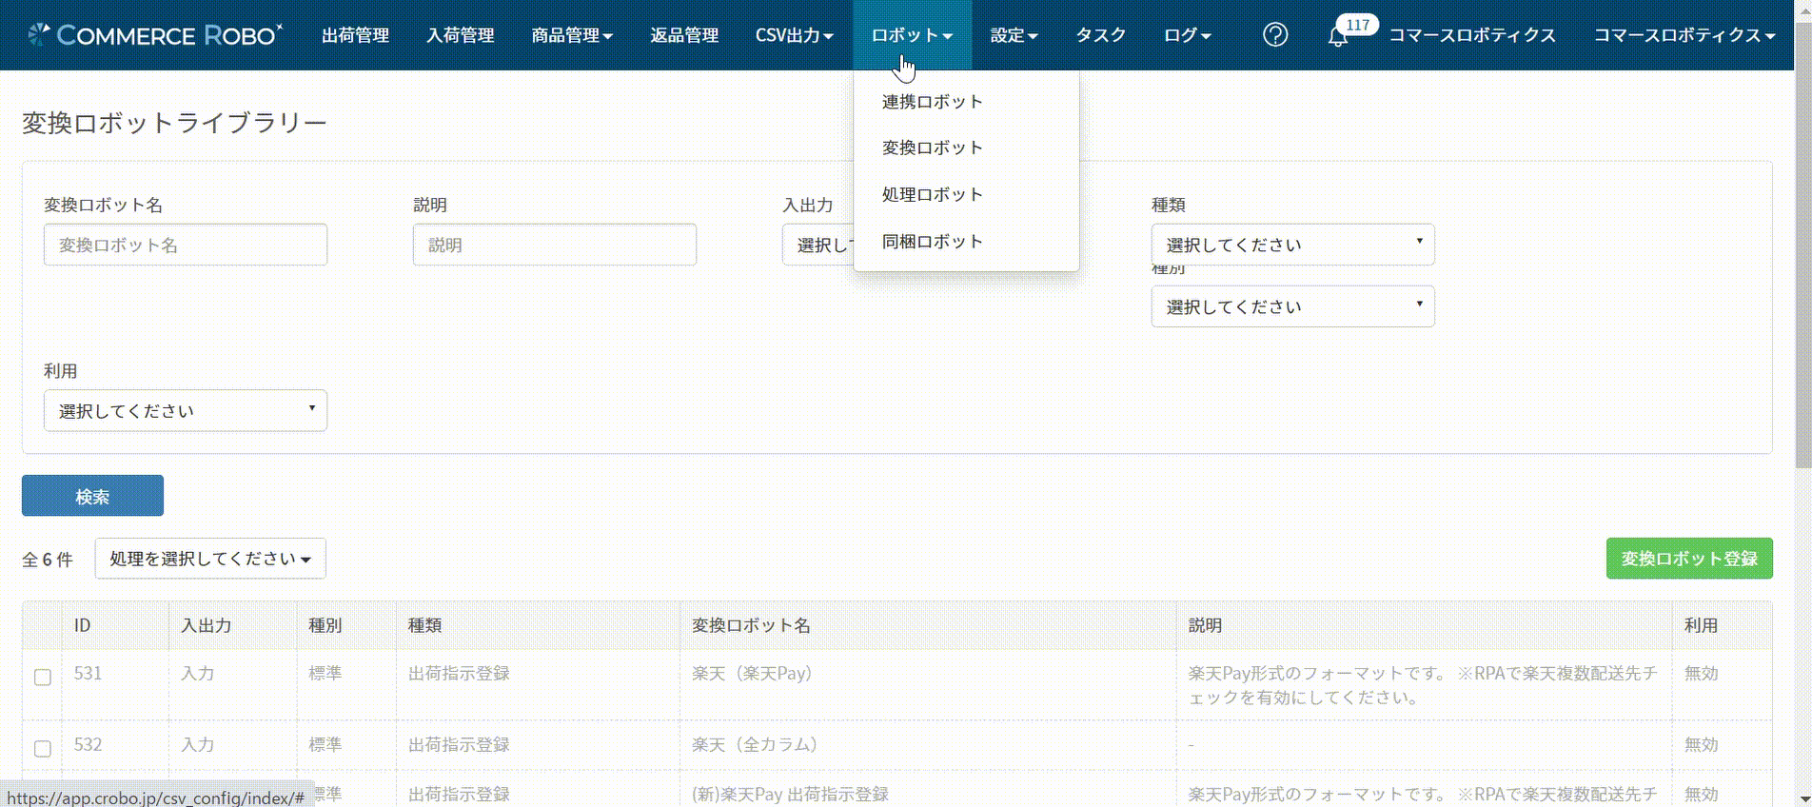The height and width of the screenshot is (807, 1812).
Task: Open the 入出力 select dropdown
Action: (818, 245)
